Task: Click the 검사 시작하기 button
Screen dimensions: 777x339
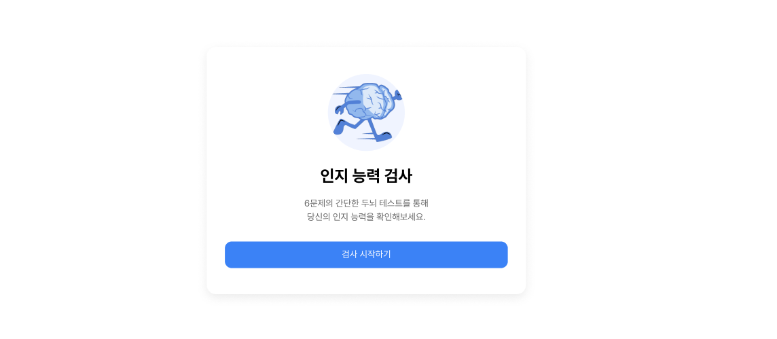Action: coord(366,255)
